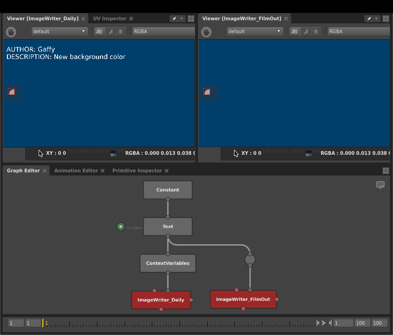
Task: Toggle the AB comparison button in the FilmOut viewer
Action: click(x=294, y=32)
